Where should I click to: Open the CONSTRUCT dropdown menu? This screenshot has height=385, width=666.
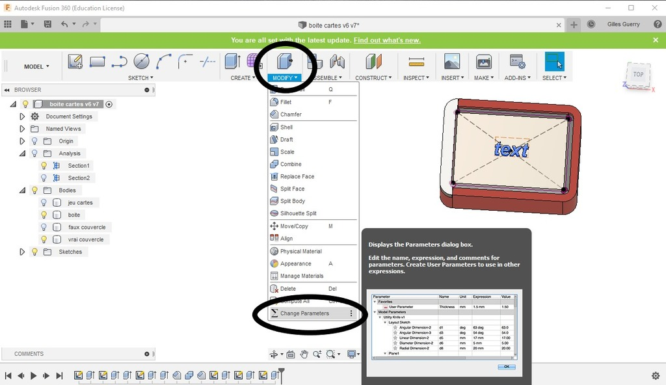pyautogui.click(x=373, y=78)
